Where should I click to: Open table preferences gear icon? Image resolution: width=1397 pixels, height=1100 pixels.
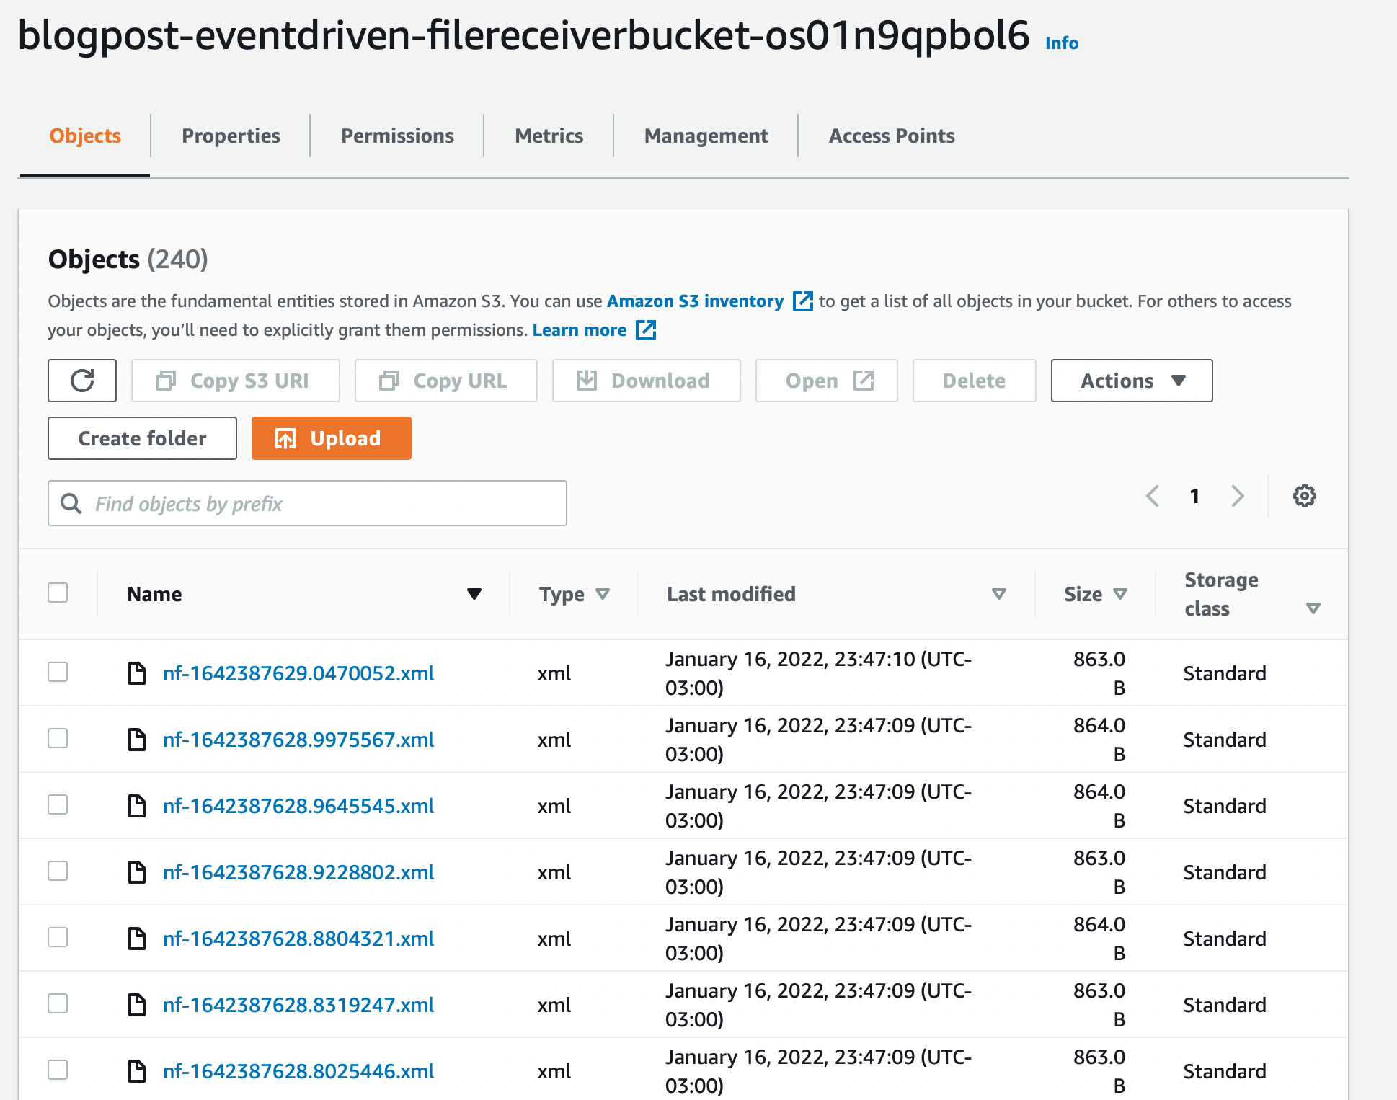pos(1304,496)
